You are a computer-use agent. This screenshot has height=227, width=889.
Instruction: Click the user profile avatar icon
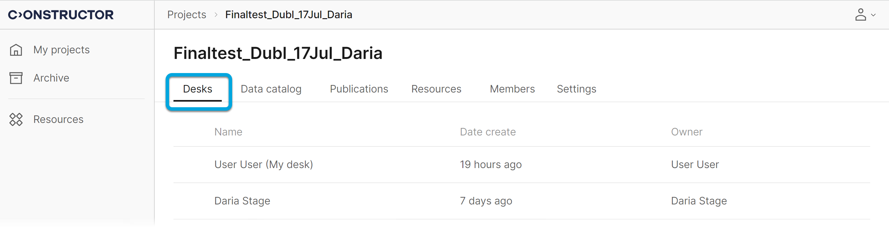click(860, 15)
